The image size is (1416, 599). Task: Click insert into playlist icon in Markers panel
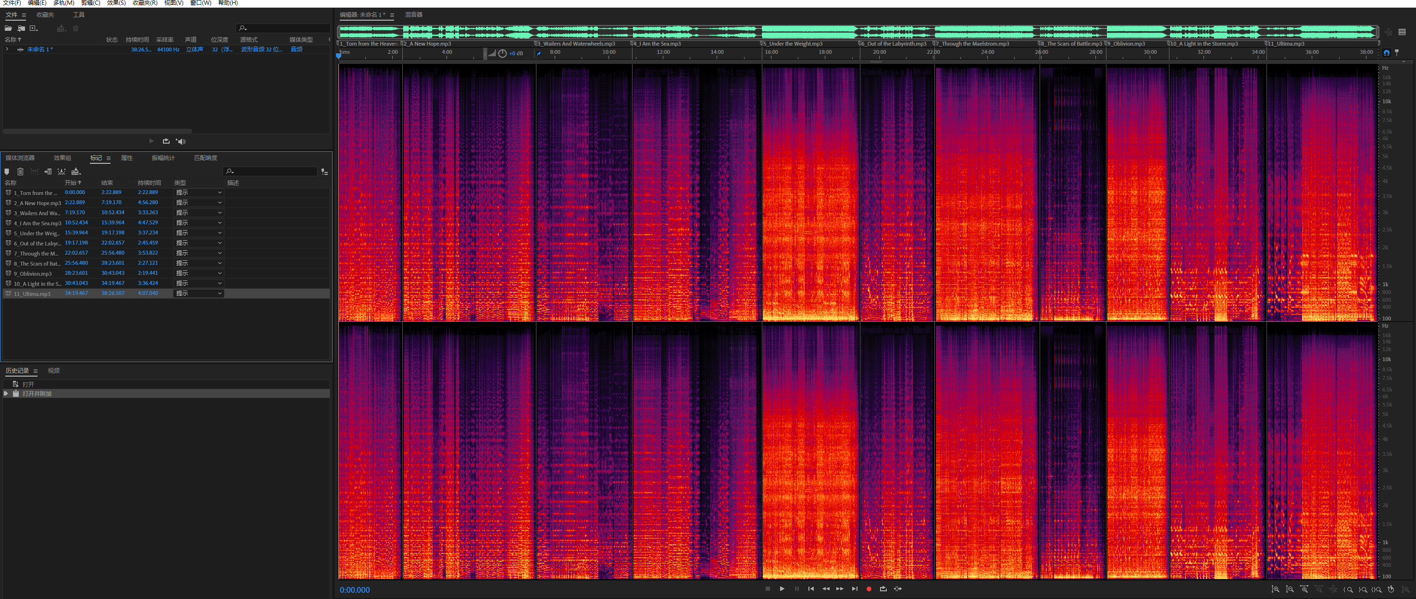[48, 172]
